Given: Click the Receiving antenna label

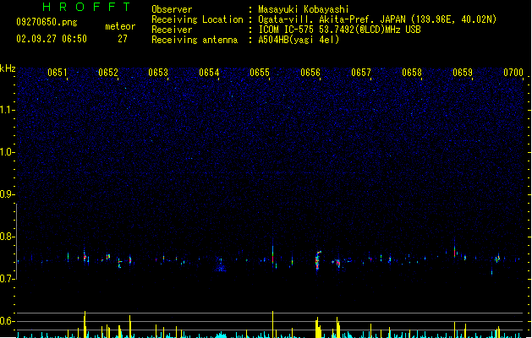Looking at the screenshot, I should [x=195, y=40].
